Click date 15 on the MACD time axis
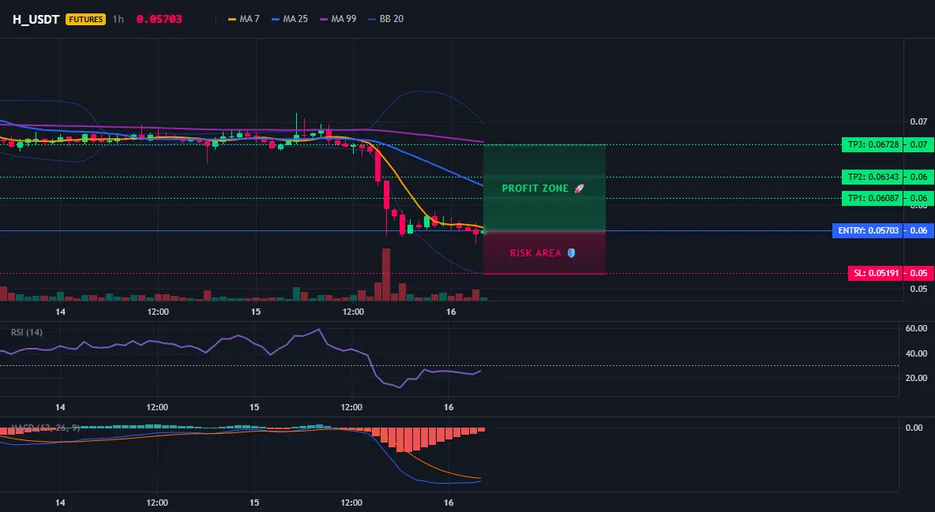 [254, 503]
